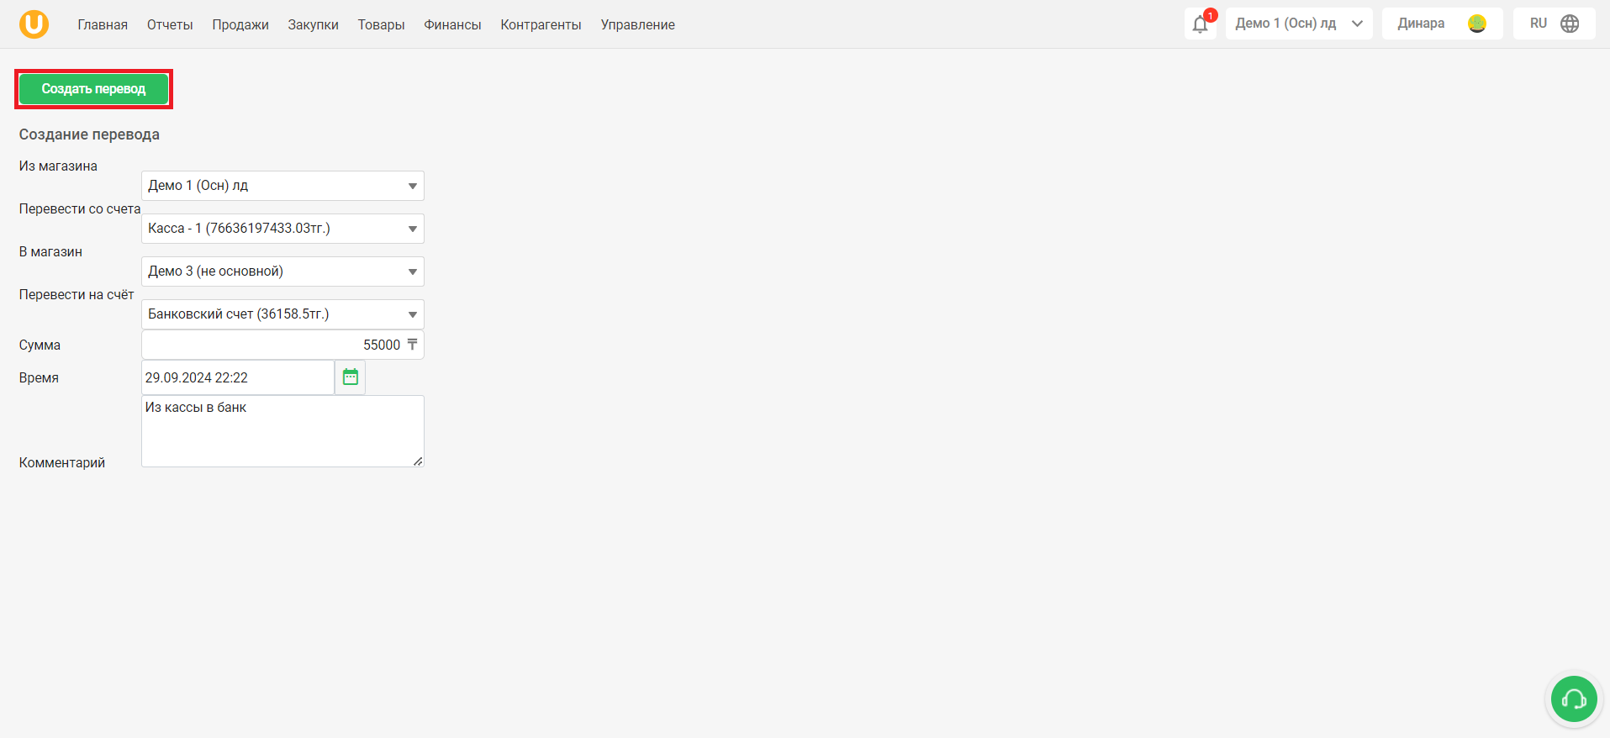1610x738 pixels.
Task: Click the tenge currency symbol in Сумма field
Action: pyautogui.click(x=412, y=345)
